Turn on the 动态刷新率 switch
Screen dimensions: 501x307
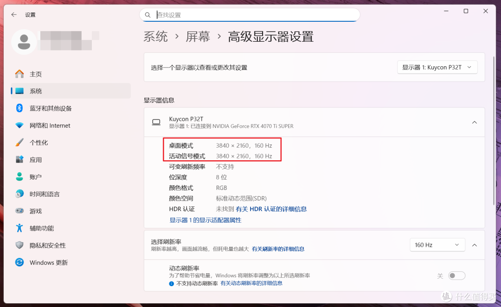[x=456, y=276]
